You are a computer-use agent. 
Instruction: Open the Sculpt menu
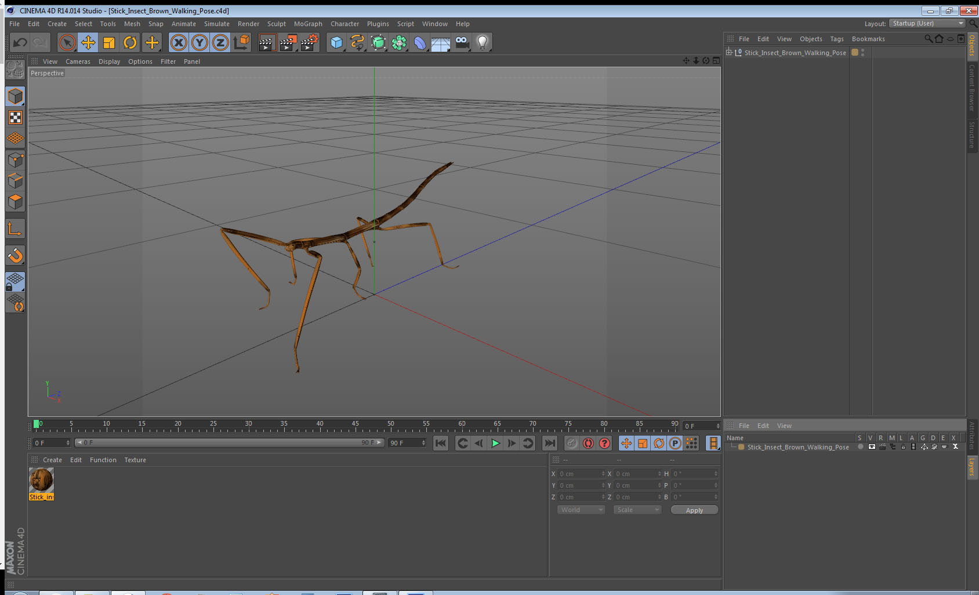coord(277,24)
